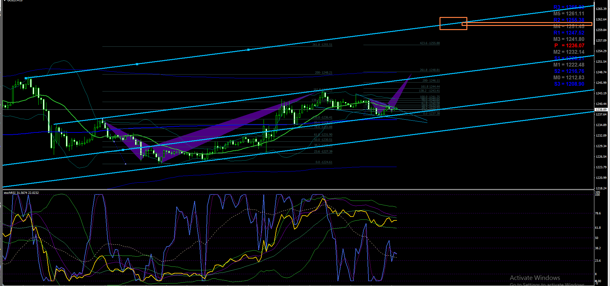Click the 200- 1246.11 Fibonacci level label
This screenshot has width=610, height=286.
431,81
